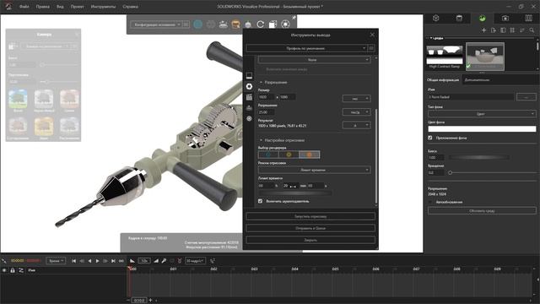
Task: Click the play forward timeline button
Action: click(98, 261)
